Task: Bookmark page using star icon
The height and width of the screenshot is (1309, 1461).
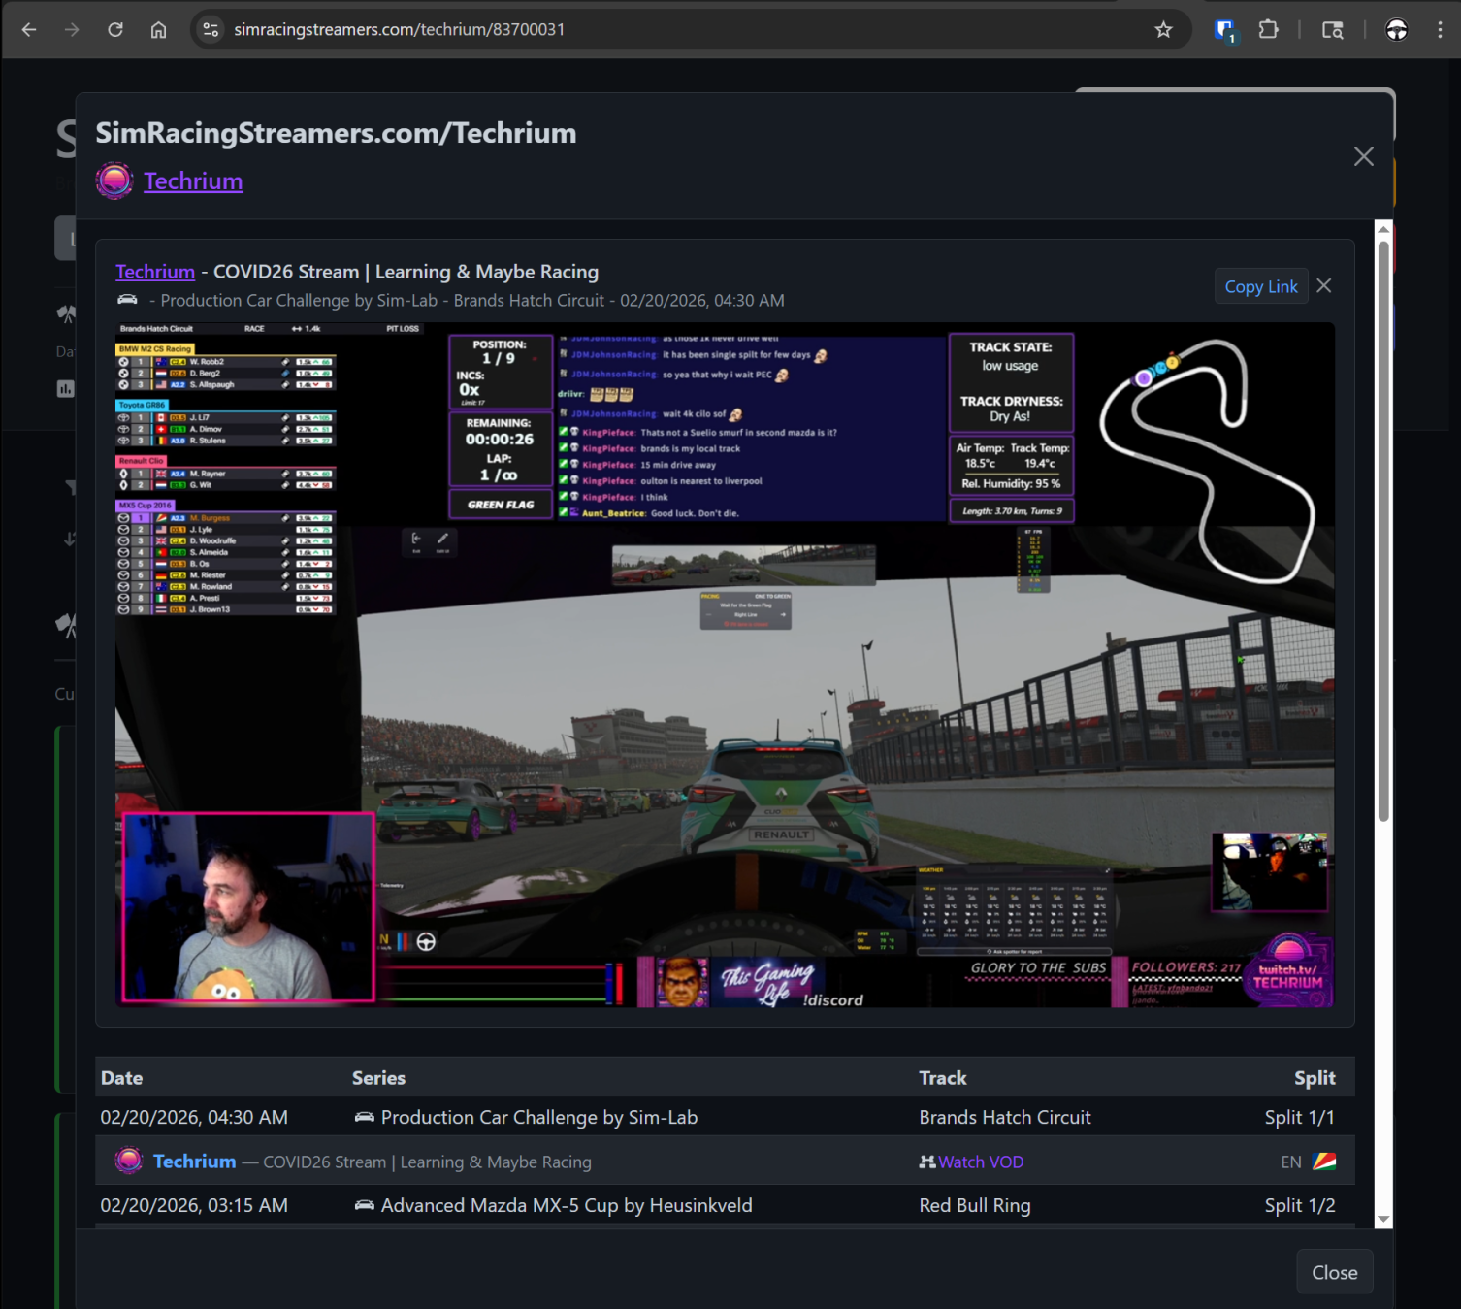Action: (x=1163, y=30)
